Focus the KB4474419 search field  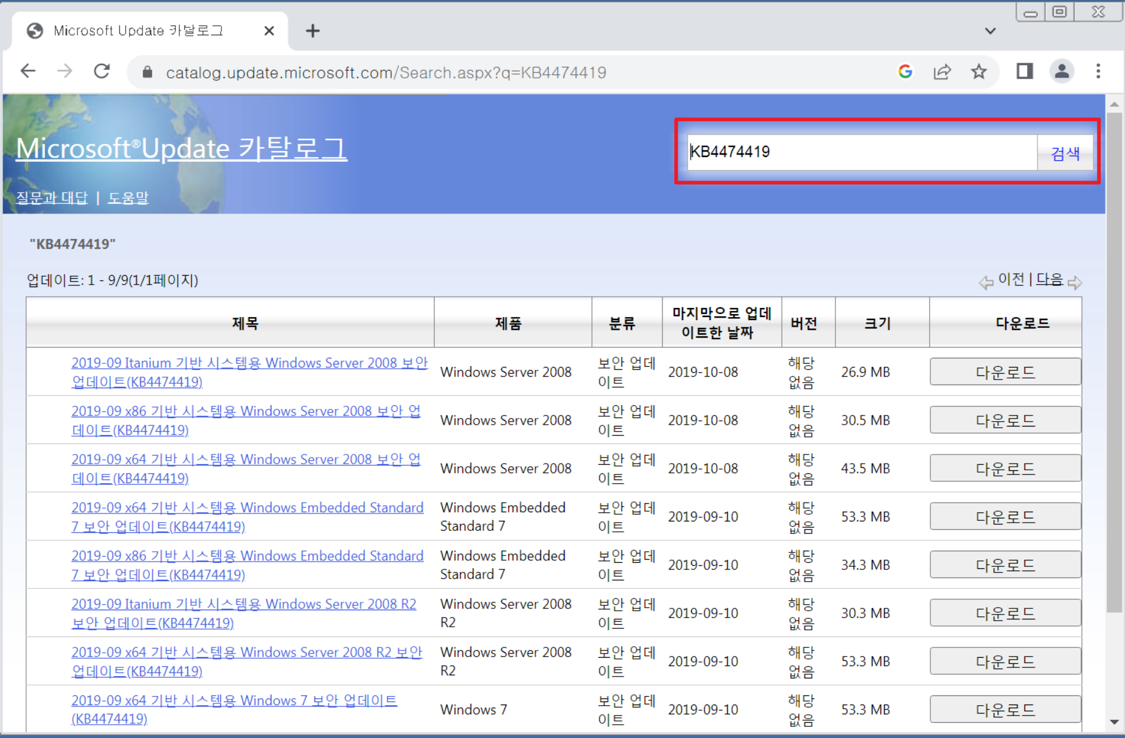tap(862, 152)
